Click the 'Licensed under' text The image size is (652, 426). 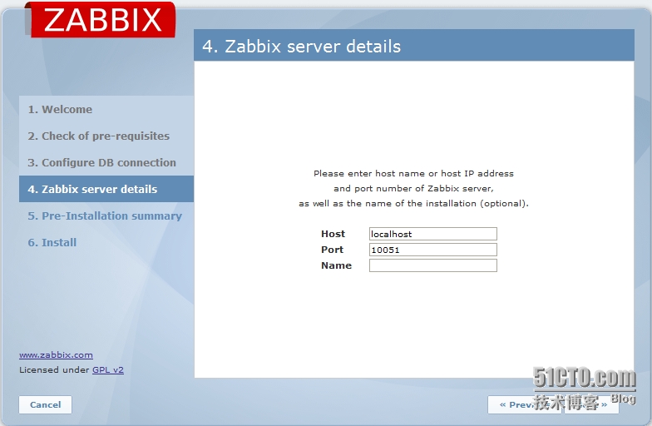pyautogui.click(x=54, y=369)
